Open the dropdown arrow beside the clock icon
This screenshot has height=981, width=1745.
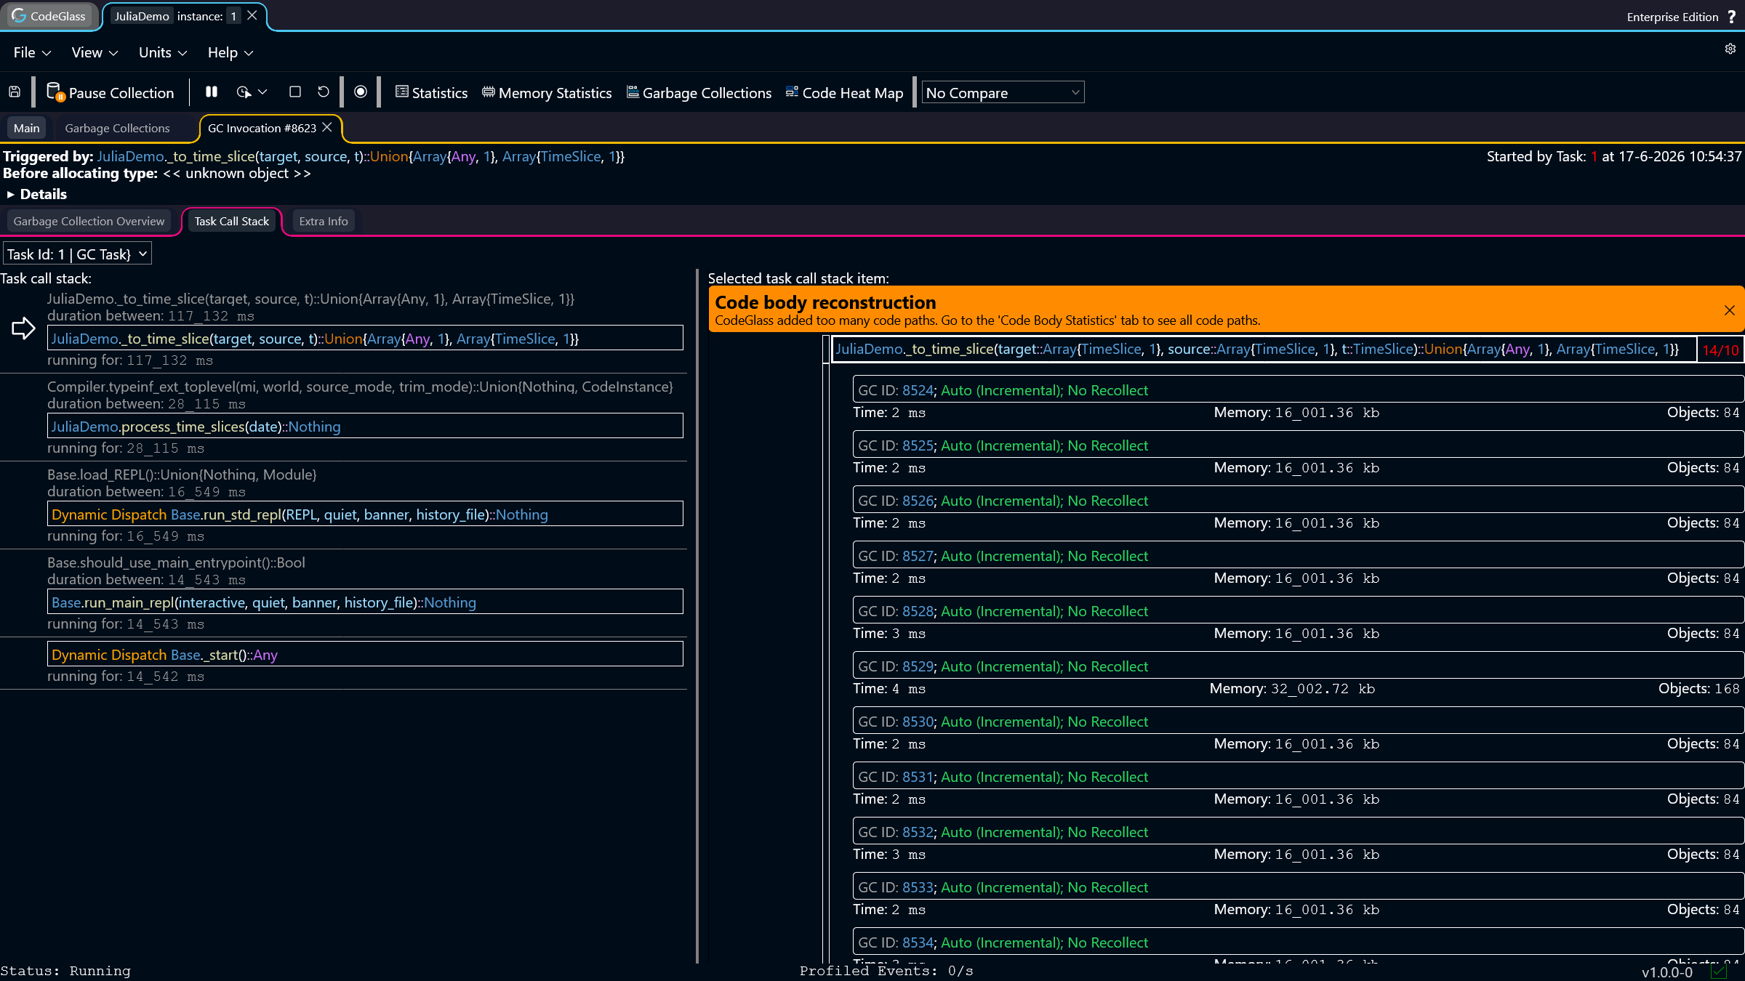(263, 92)
